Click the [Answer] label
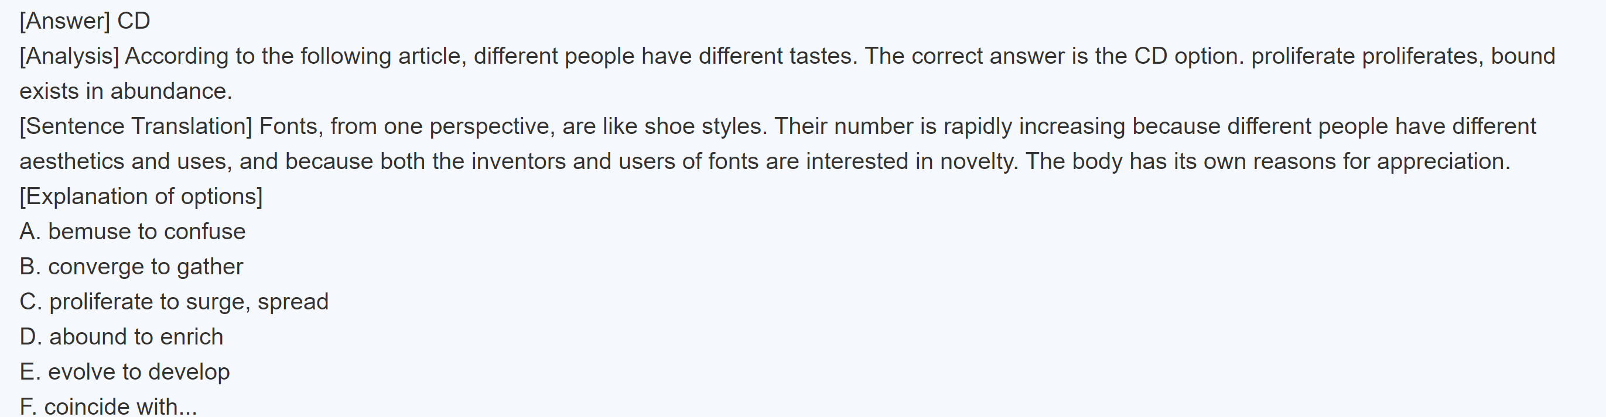The height and width of the screenshot is (417, 1606). pos(65,21)
